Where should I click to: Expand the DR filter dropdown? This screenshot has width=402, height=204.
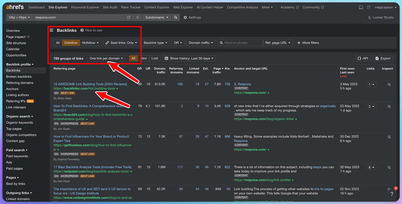click(178, 43)
